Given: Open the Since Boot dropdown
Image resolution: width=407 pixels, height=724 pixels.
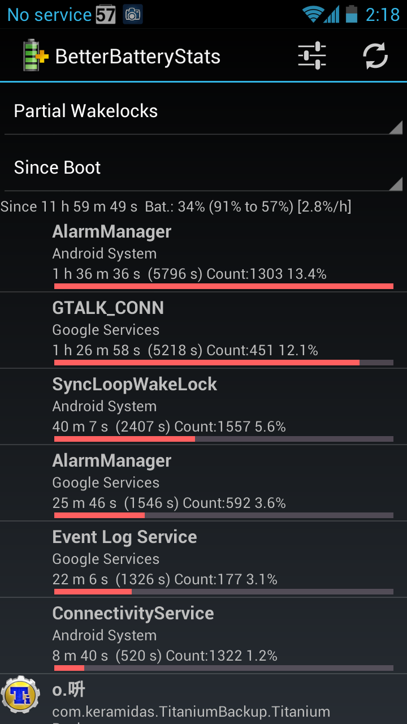Looking at the screenshot, I should [x=203, y=167].
